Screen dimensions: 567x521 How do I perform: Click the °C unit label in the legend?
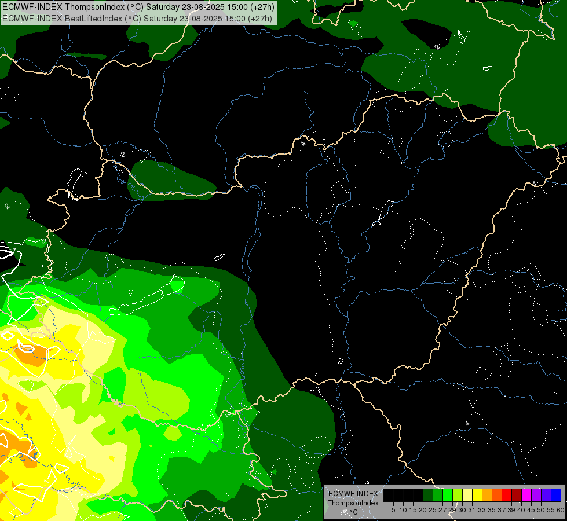(354, 512)
